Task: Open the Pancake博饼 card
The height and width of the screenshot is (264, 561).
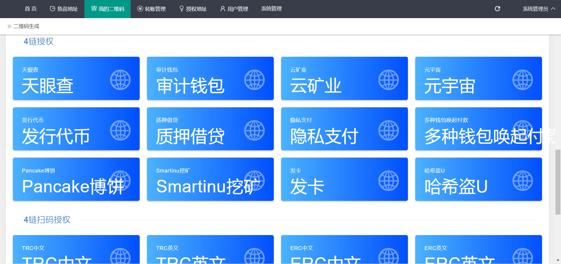Action: (x=76, y=179)
